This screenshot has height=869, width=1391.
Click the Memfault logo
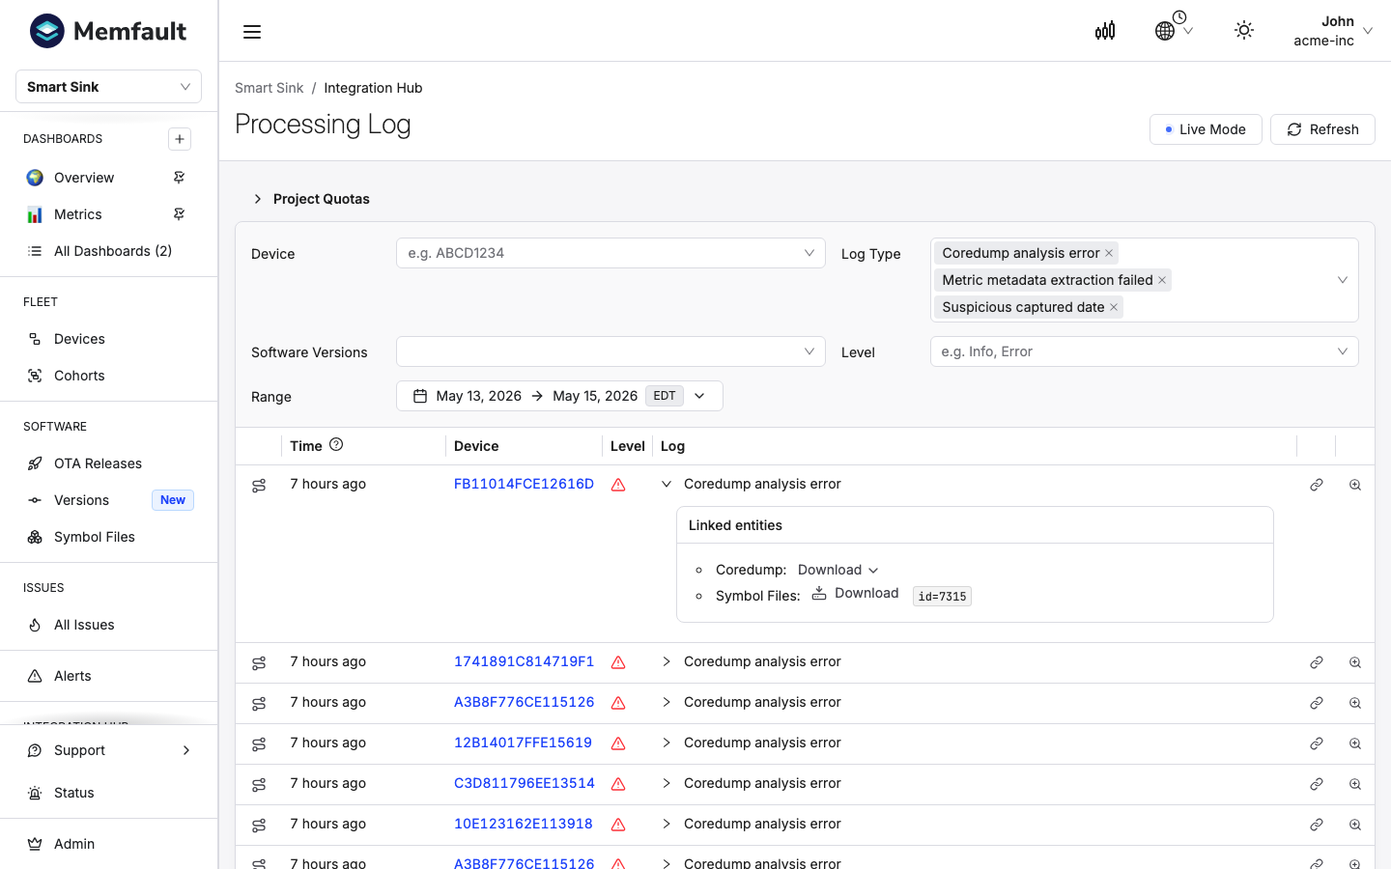click(x=108, y=31)
